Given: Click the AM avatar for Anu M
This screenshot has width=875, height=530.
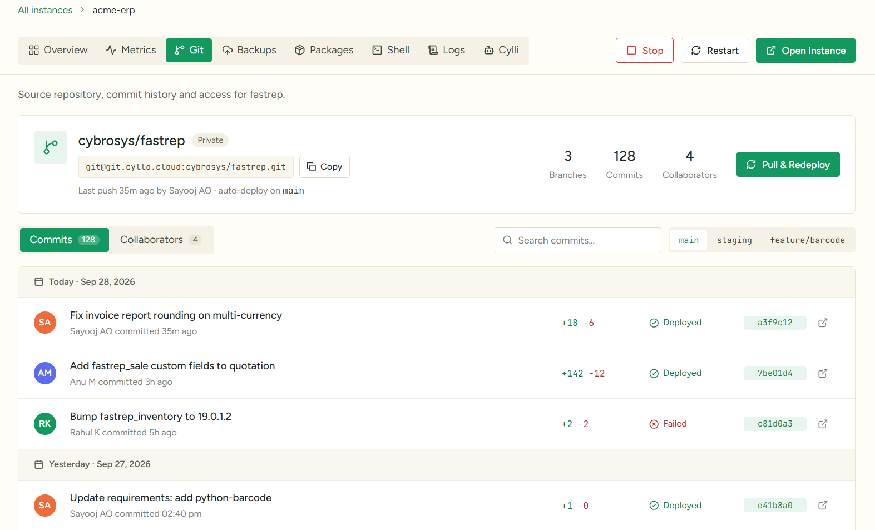Looking at the screenshot, I should [x=45, y=373].
